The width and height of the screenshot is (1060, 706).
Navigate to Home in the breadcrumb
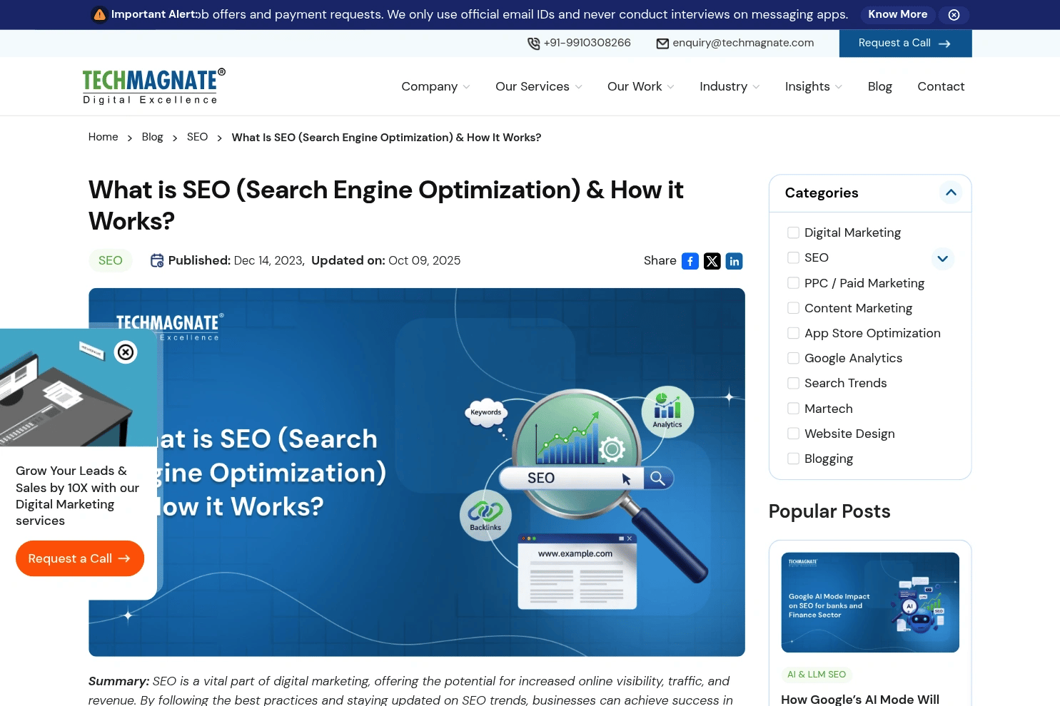(104, 137)
